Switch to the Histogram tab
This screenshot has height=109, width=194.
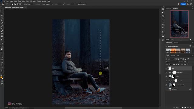tap(169, 8)
